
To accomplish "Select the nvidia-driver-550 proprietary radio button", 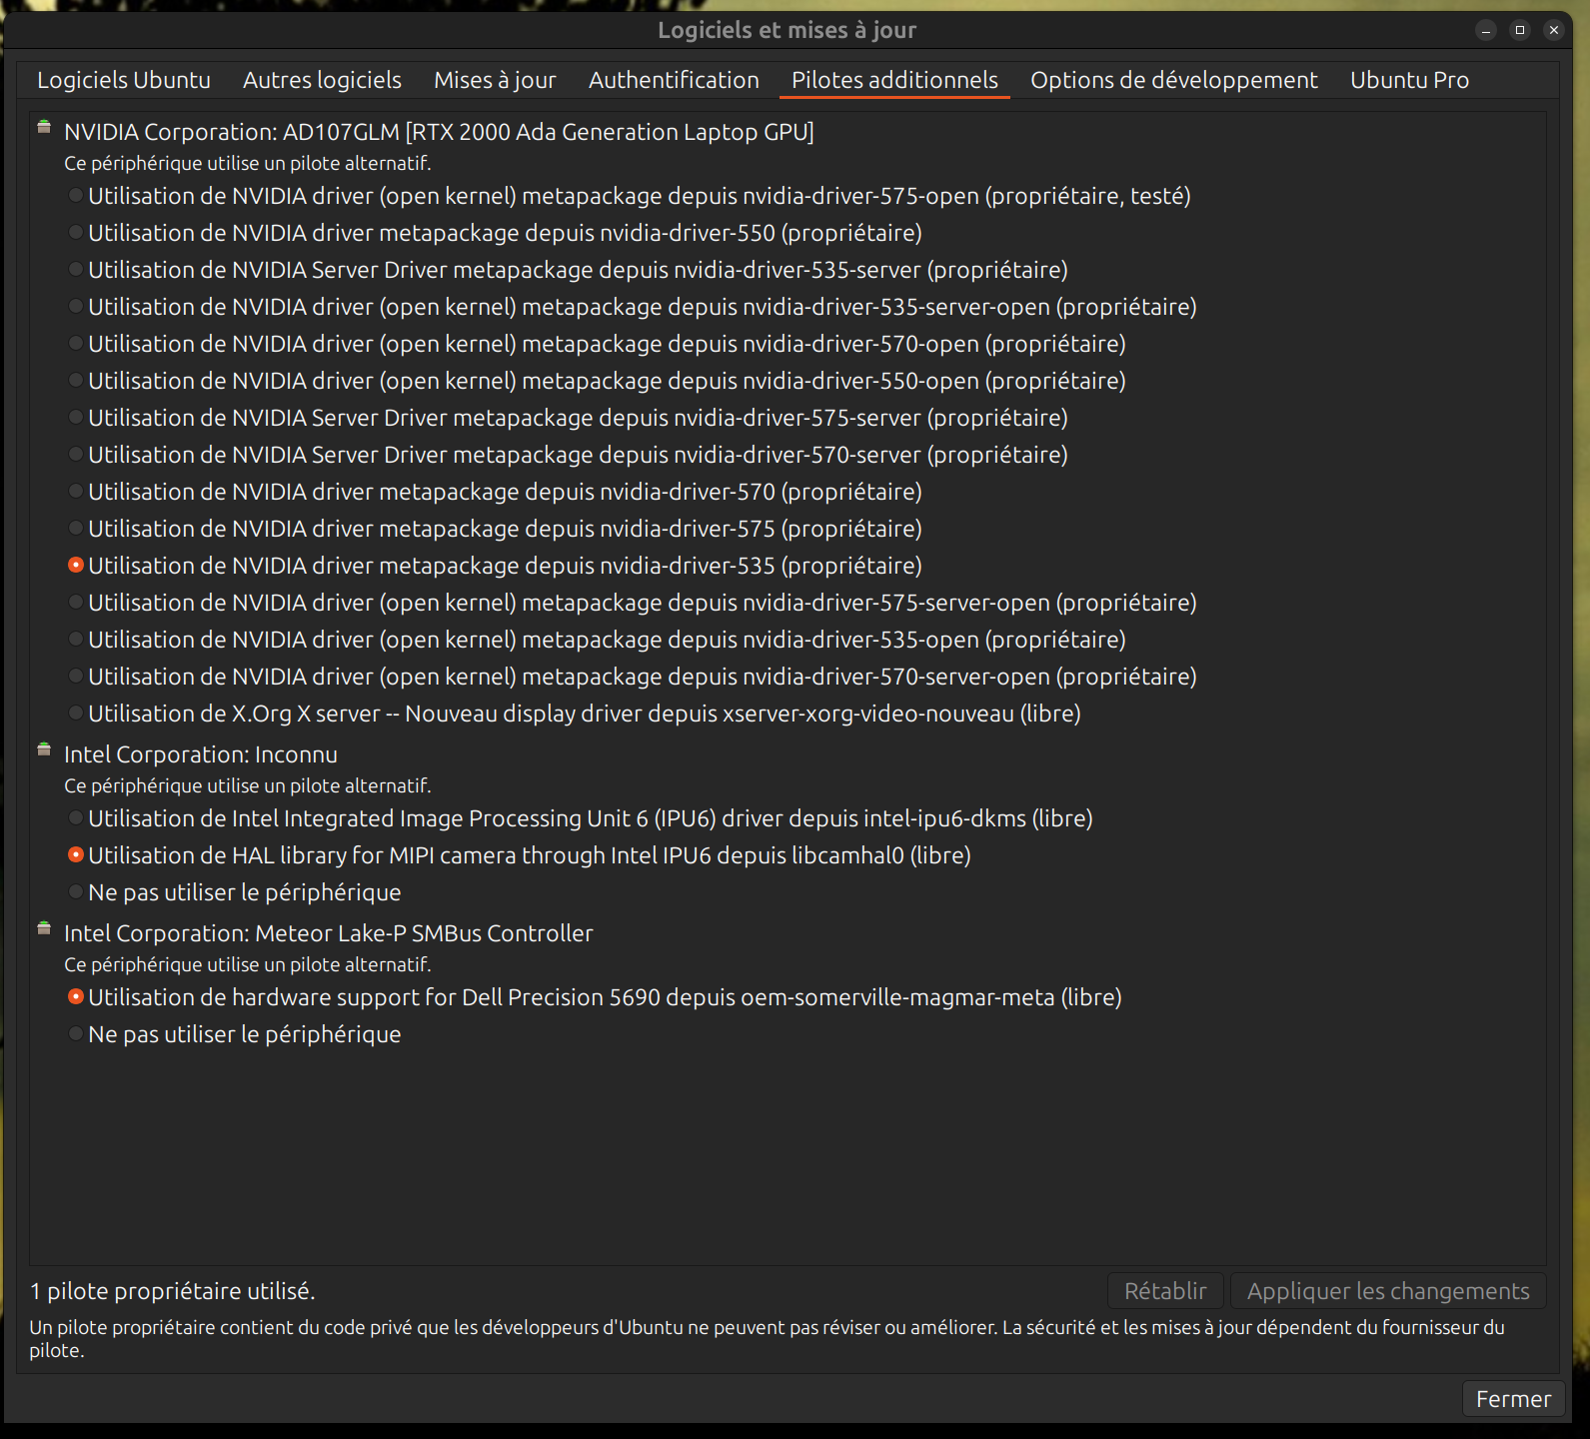I will [x=76, y=233].
